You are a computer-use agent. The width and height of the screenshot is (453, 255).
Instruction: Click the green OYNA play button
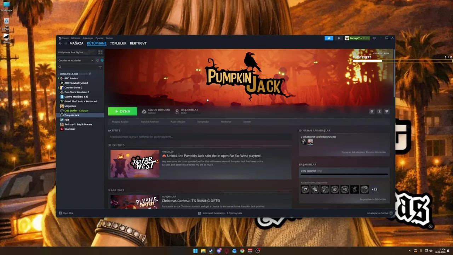tap(122, 111)
